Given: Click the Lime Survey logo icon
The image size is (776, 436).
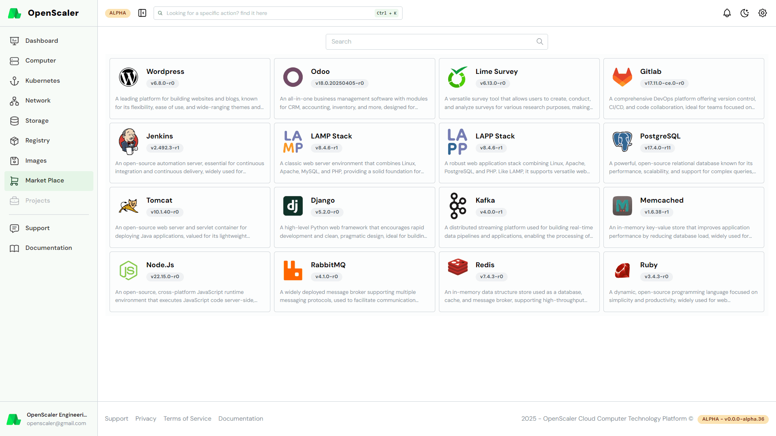Looking at the screenshot, I should click(x=458, y=77).
